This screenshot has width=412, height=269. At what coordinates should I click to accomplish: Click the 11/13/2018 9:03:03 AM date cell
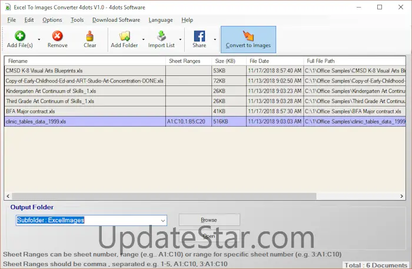click(x=275, y=122)
